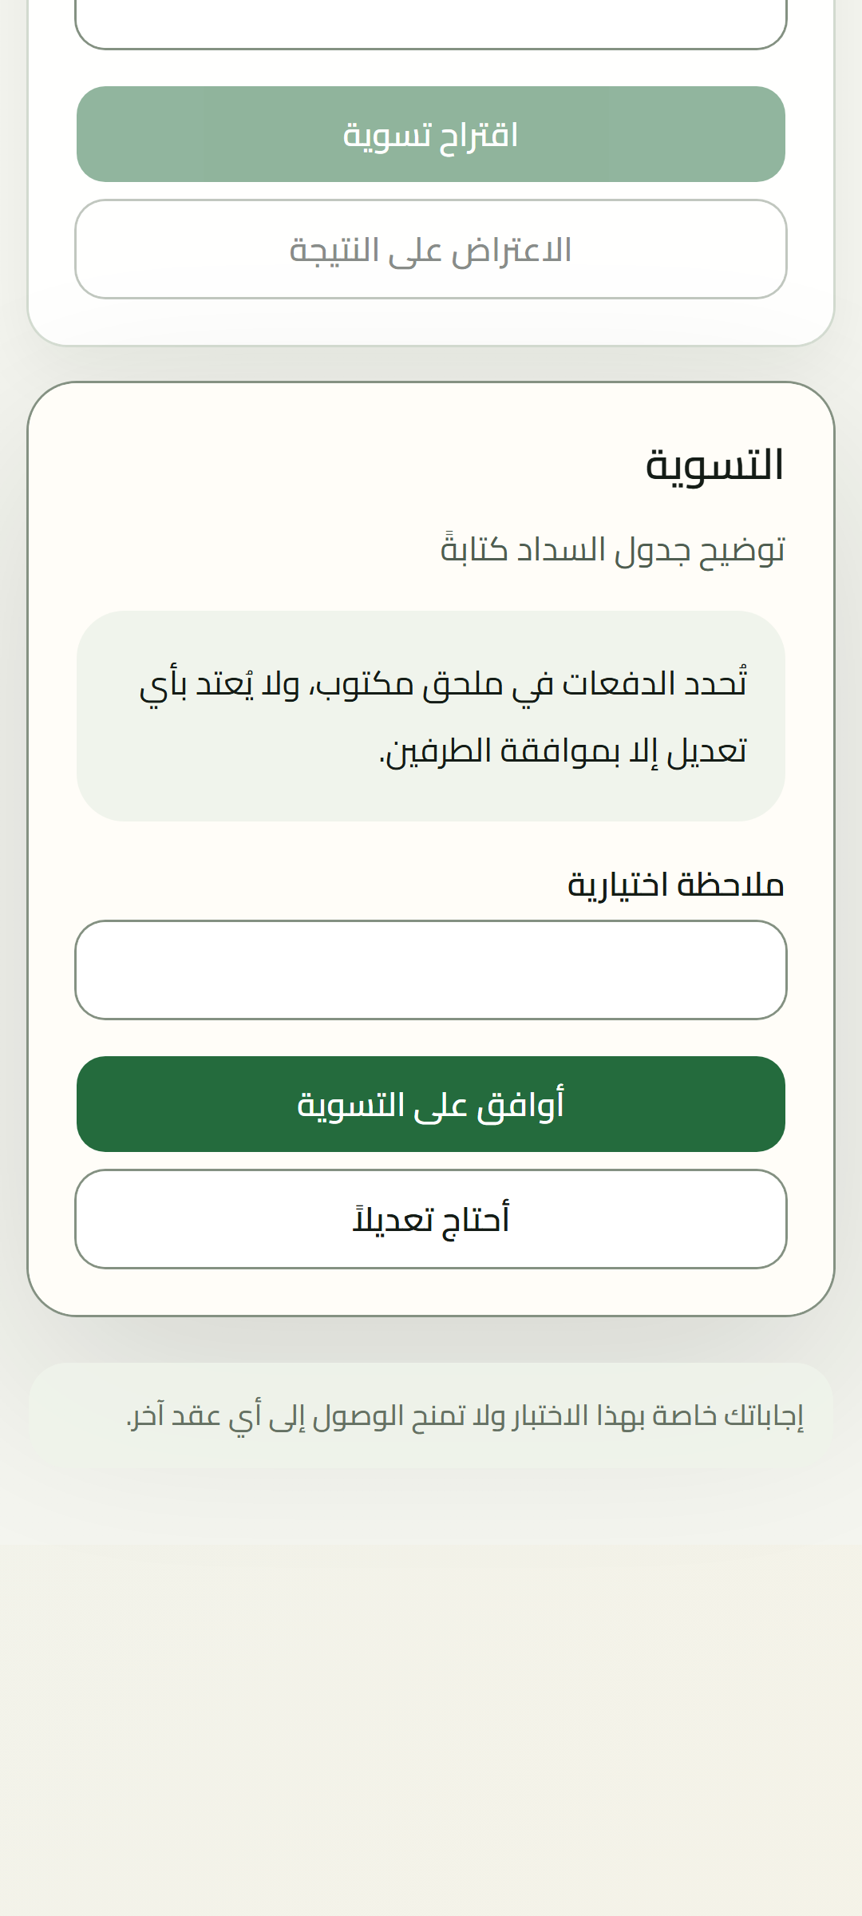Click the partially visible text box at top
Viewport: 862px width, 1916px height.
(431, 24)
